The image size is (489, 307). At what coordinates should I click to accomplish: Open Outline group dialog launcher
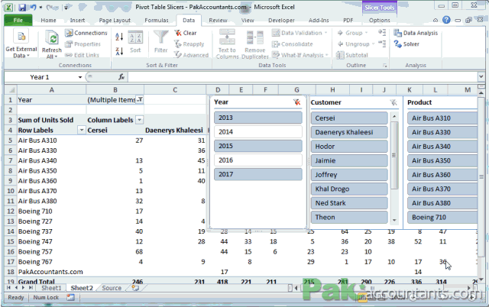pos(385,66)
